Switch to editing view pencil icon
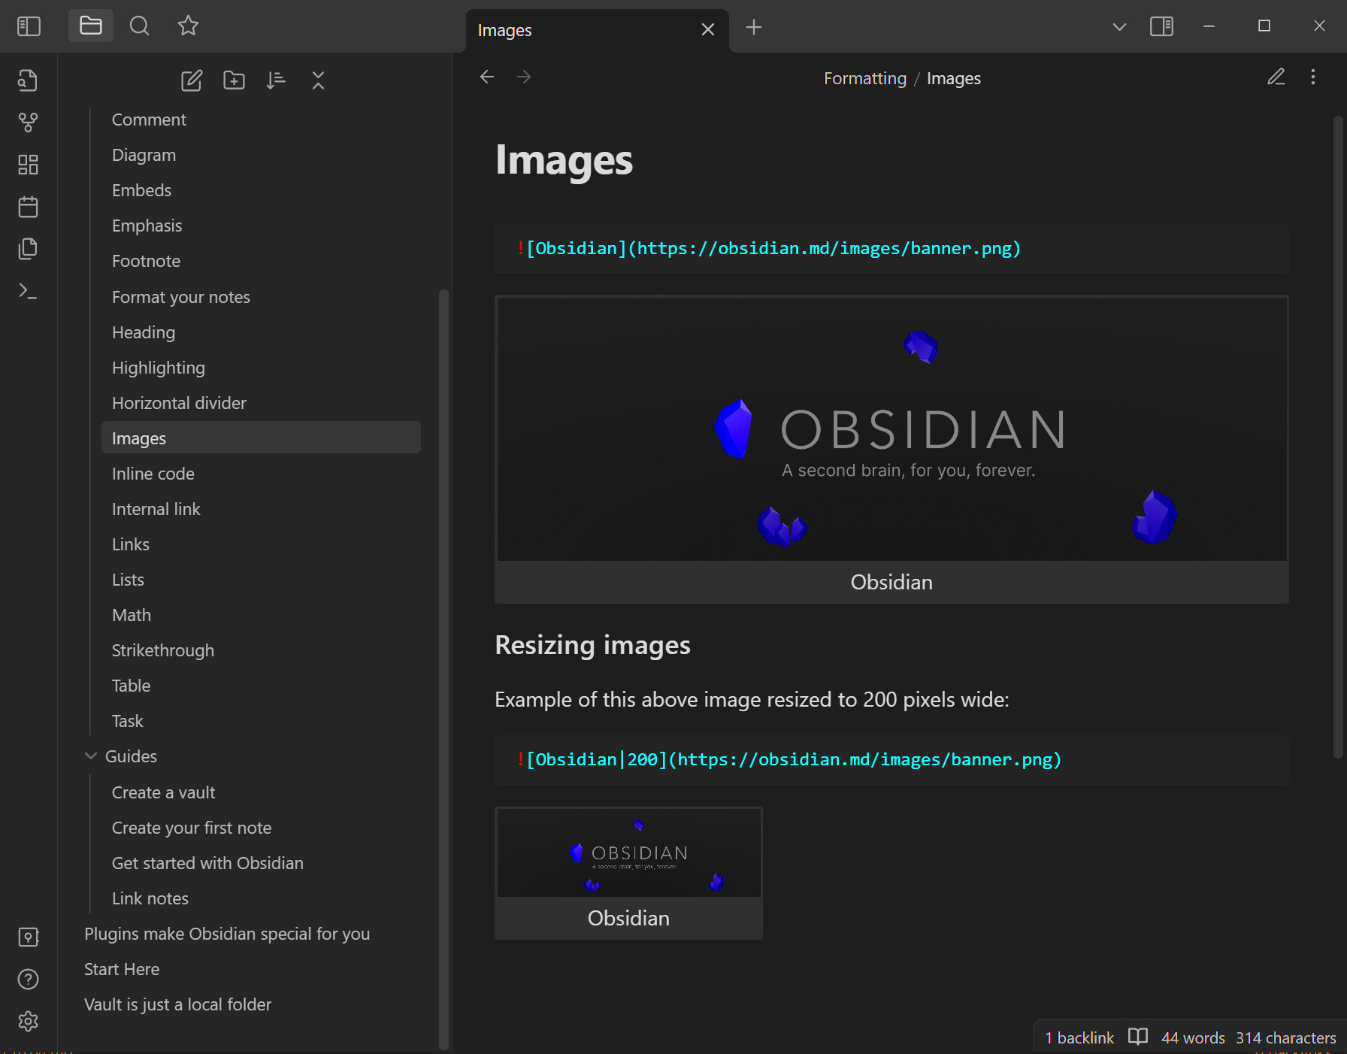The width and height of the screenshot is (1347, 1054). 1276,77
